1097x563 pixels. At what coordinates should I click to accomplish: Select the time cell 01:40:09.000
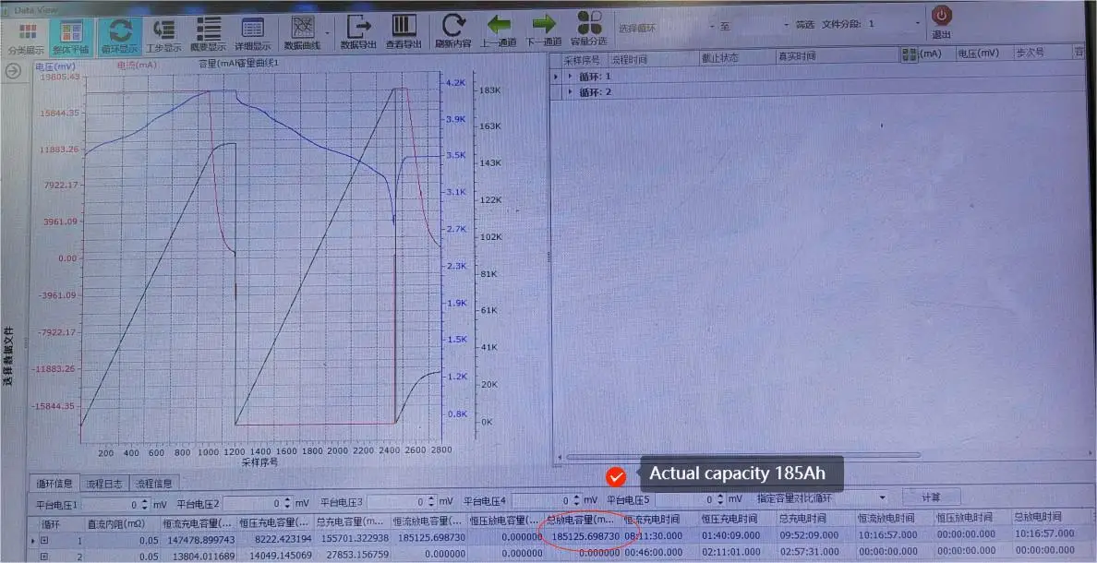pyautogui.click(x=730, y=535)
